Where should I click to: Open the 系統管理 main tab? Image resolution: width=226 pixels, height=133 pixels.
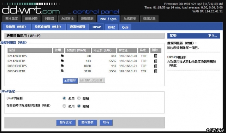coord(130,19)
